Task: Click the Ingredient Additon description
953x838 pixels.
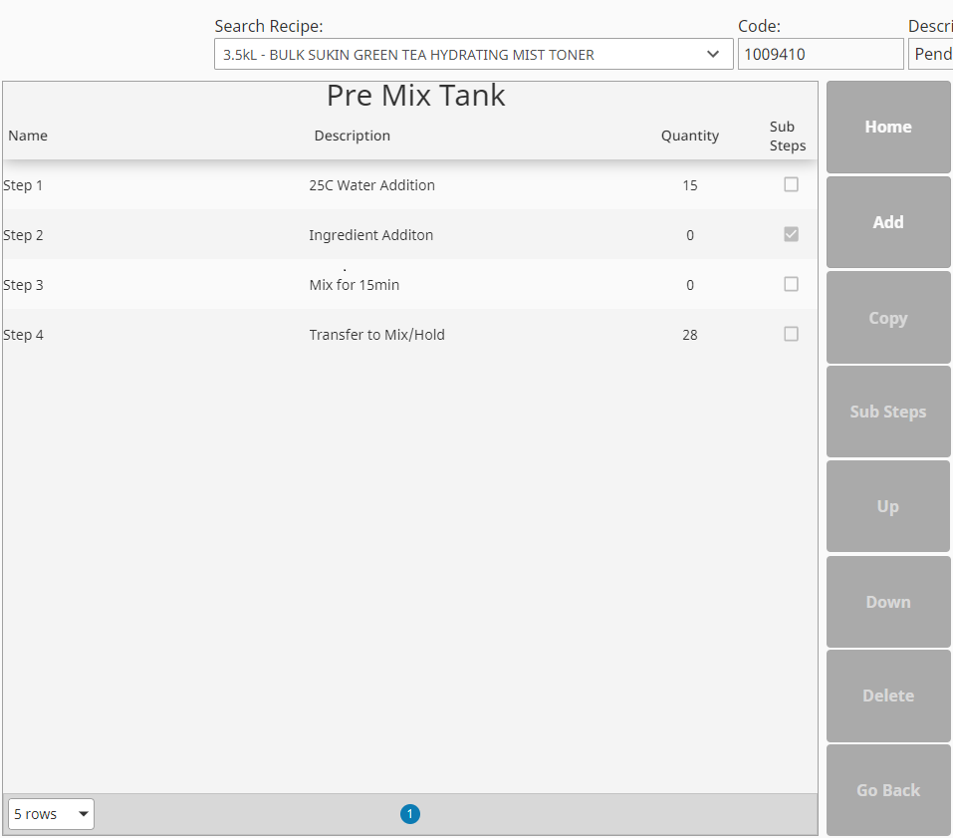Action: point(370,235)
